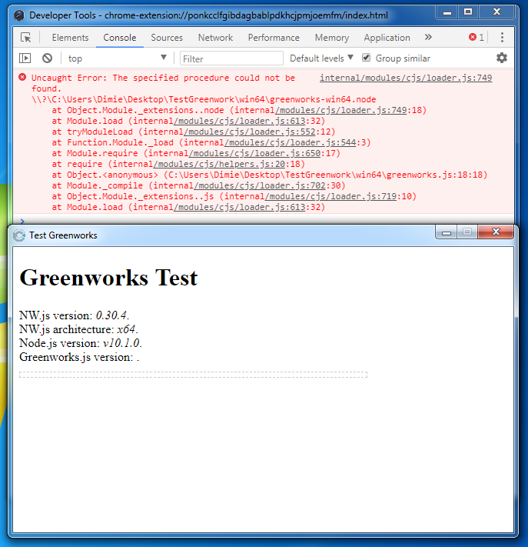Focus the console Filter input field
Viewport: 528px width, 547px height.
tap(231, 58)
